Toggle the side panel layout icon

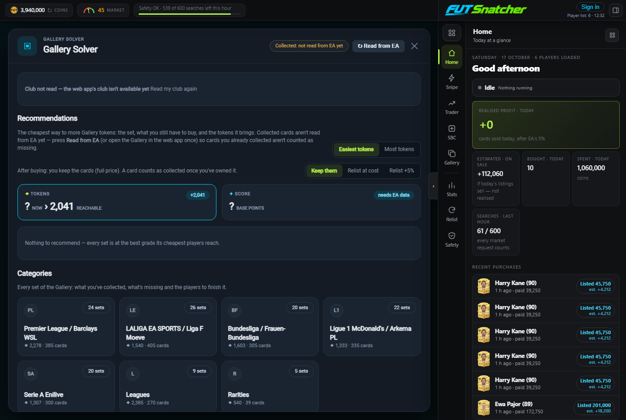(x=616, y=10)
